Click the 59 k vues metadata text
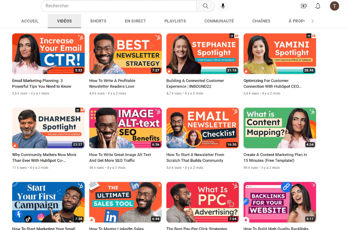Screen dimensions: 347x230 pyautogui.click(x=251, y=168)
